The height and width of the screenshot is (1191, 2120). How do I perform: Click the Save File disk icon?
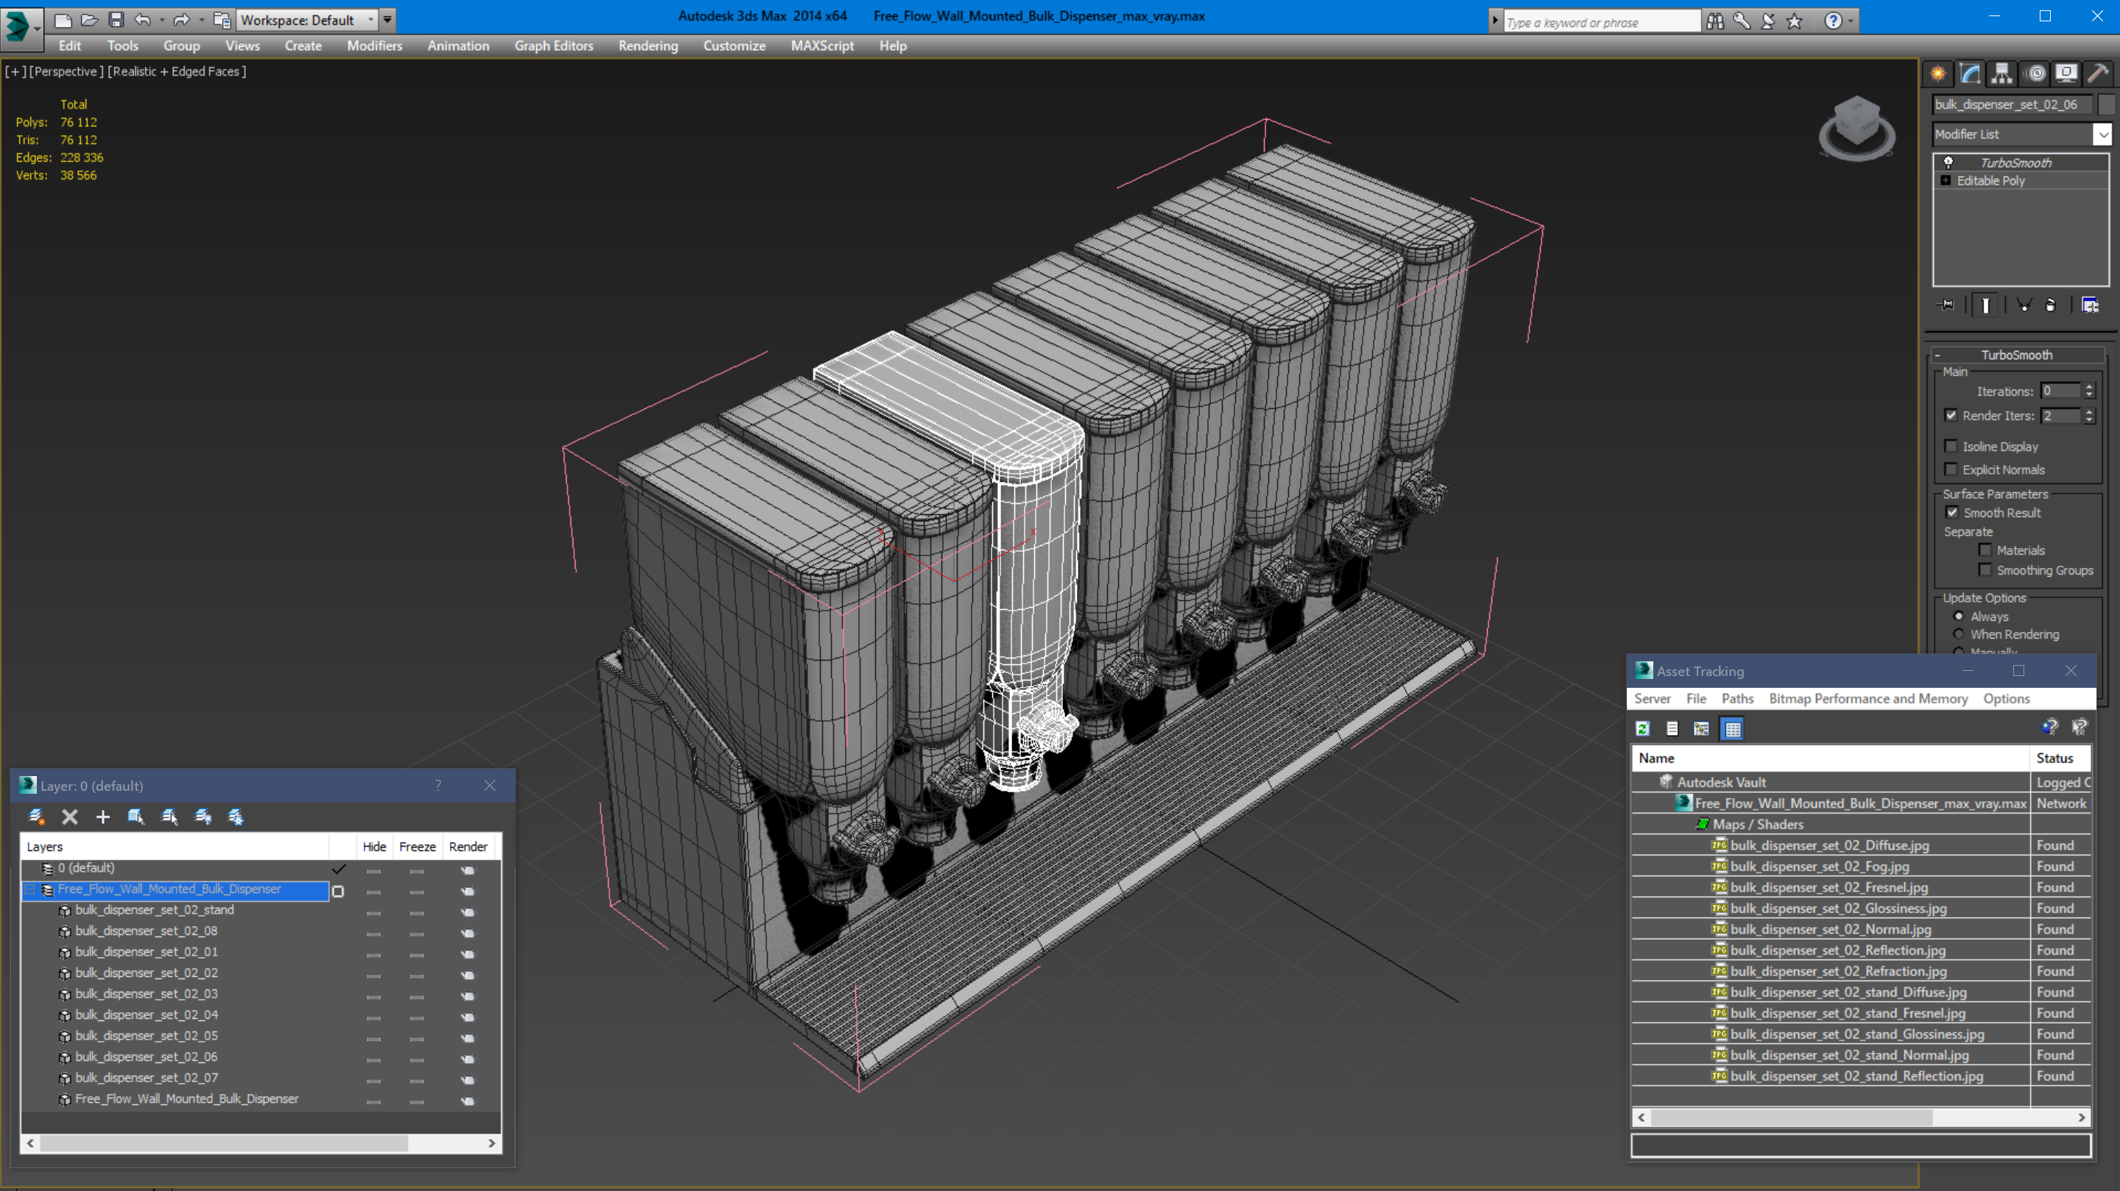click(x=116, y=20)
